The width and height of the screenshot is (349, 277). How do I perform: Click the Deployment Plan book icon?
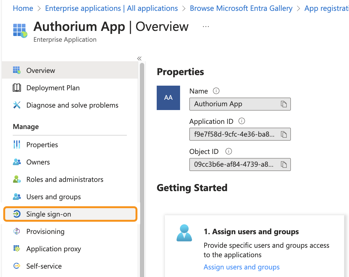tap(17, 88)
